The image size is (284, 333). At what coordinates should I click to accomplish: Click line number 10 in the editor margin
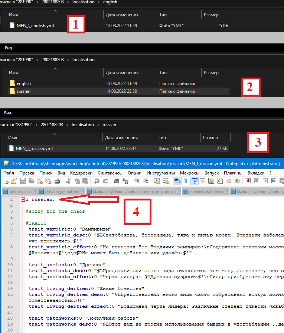[10, 265]
